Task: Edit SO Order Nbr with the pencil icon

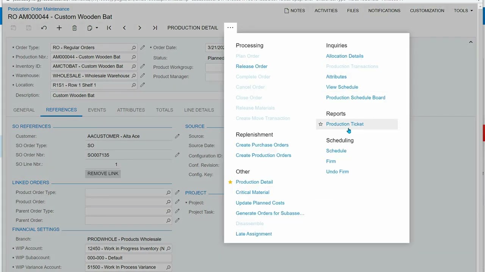Action: 177,155
